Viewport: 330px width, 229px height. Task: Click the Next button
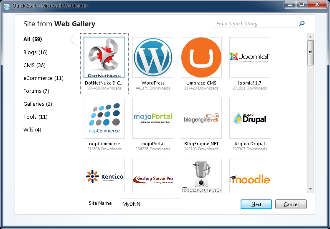256,204
